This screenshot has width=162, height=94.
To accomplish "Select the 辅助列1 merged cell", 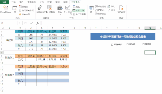I will [9, 58].
